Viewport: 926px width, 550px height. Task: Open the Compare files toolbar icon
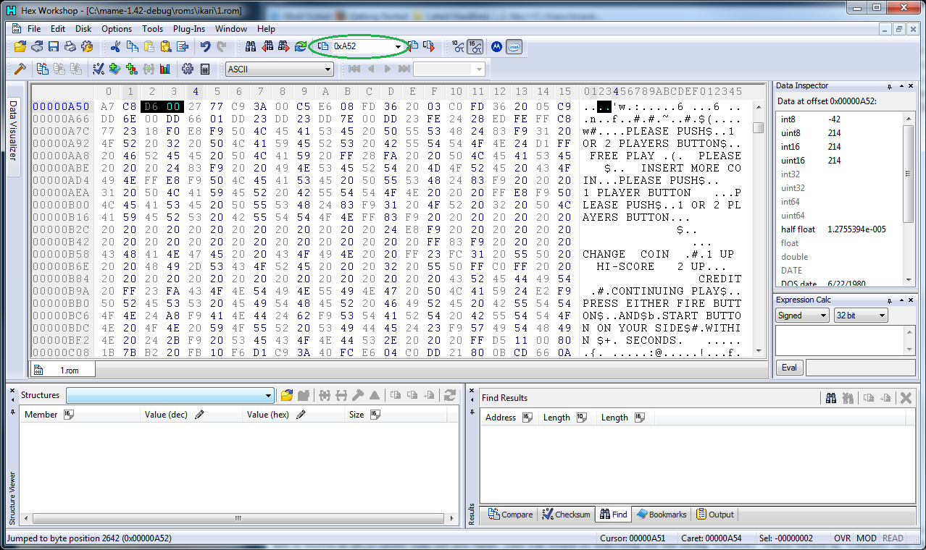pos(43,69)
